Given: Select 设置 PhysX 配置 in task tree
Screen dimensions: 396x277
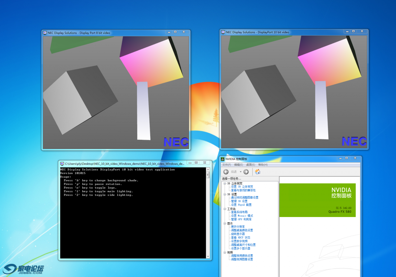Looking at the screenshot, I should coord(241,205).
